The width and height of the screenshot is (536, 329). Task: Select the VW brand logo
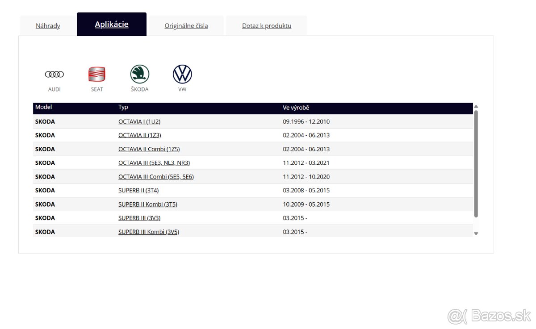pos(182,75)
